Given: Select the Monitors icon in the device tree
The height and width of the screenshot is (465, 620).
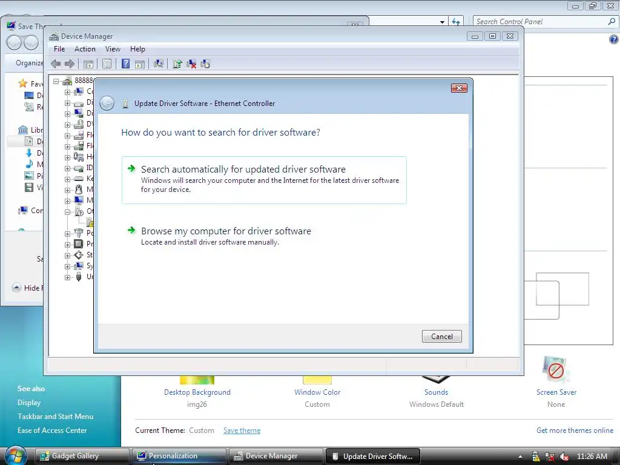Looking at the screenshot, I should (79, 200).
